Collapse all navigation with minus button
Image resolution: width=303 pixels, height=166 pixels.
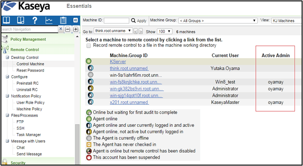tap(68, 29)
